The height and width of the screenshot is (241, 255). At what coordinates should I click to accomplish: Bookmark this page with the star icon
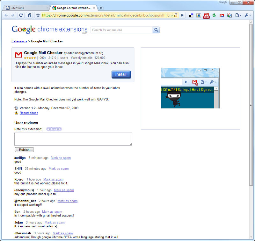click(38, 15)
